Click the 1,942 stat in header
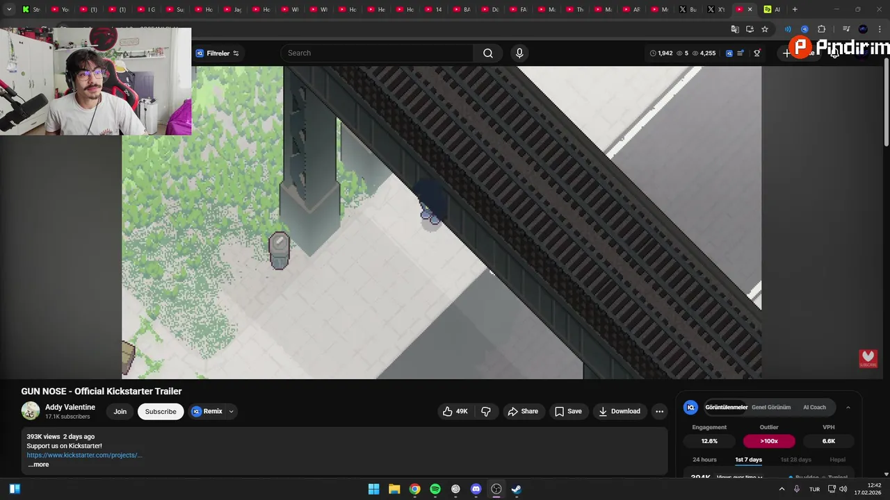 [661, 53]
